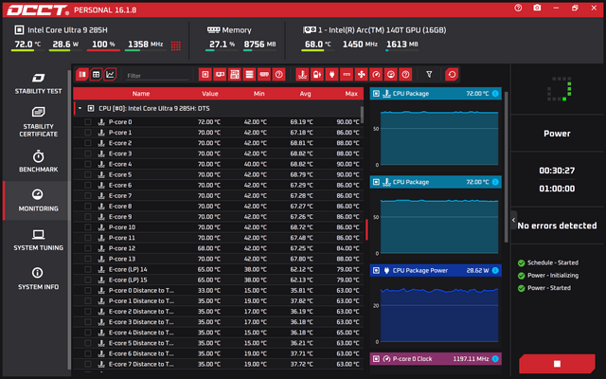The image size is (606, 379).
Task: Switch to table-only view
Action: 96,74
